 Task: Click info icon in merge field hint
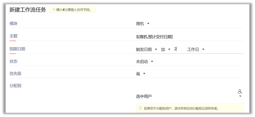click(54, 10)
